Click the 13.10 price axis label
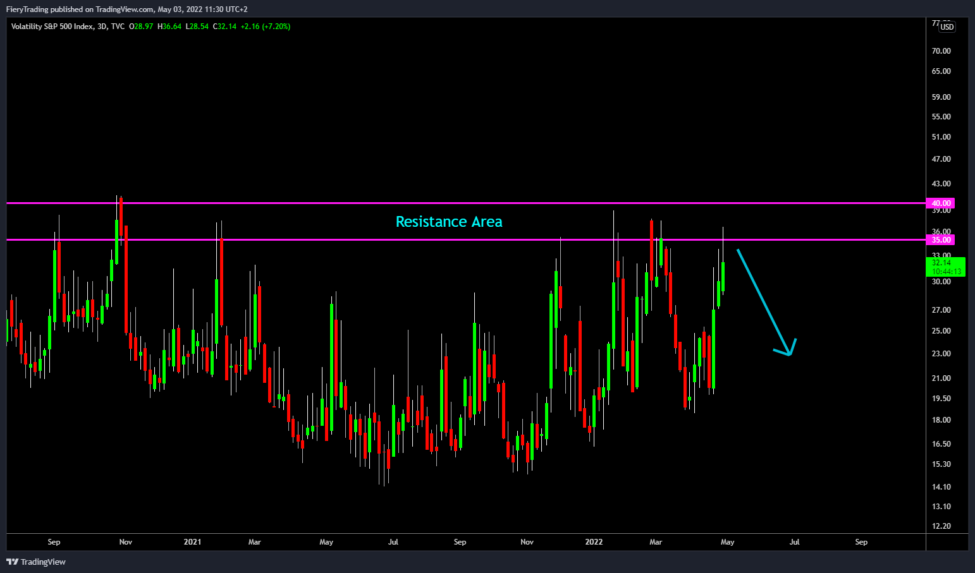The width and height of the screenshot is (975, 573). (x=941, y=507)
